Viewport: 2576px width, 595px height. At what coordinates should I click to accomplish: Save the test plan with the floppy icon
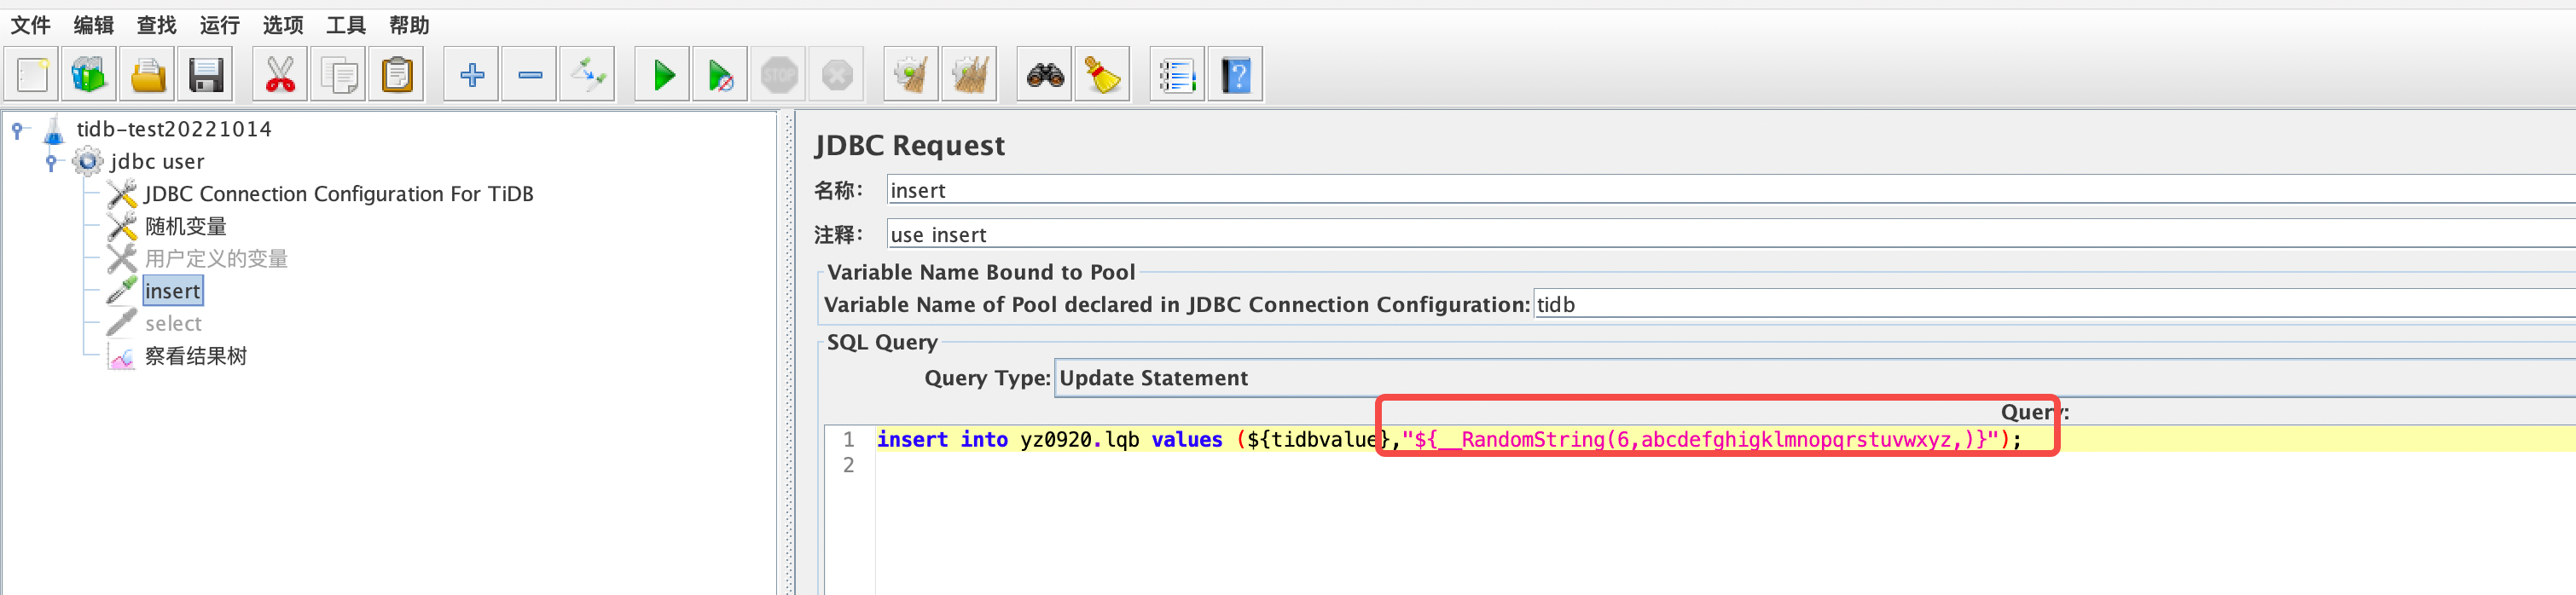tap(206, 74)
